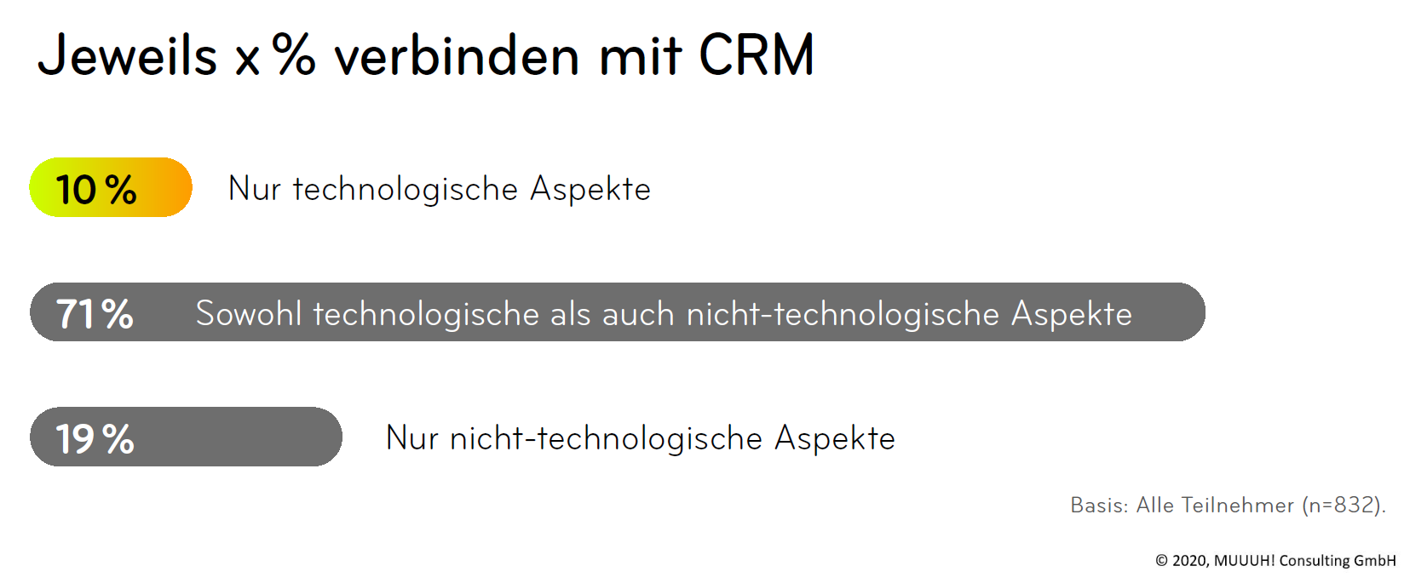Click the "19 %" value text
The width and height of the screenshot is (1404, 583).
point(95,438)
